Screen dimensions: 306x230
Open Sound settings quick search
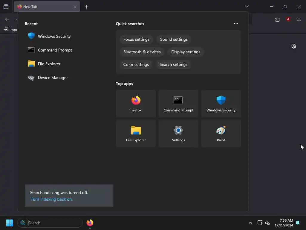click(174, 39)
